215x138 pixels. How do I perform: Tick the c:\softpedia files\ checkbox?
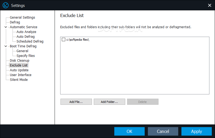pos(63,40)
